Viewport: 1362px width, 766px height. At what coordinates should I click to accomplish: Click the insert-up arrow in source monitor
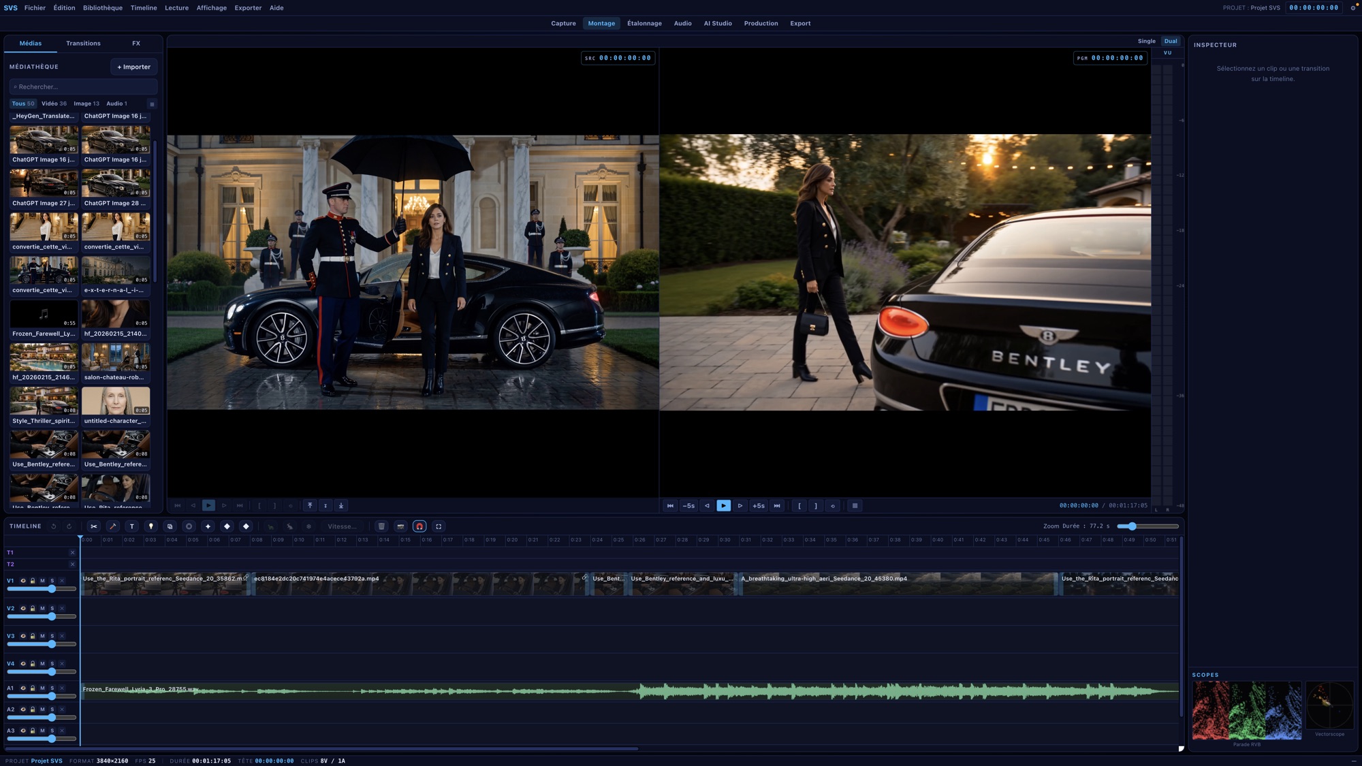[310, 505]
